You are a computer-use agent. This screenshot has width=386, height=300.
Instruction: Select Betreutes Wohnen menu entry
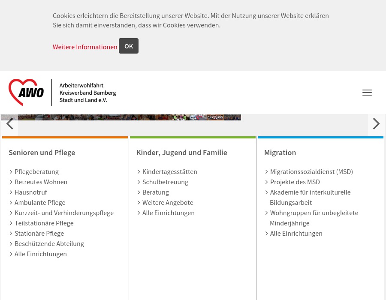[x=41, y=182]
